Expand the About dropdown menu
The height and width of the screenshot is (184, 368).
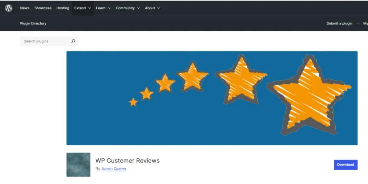[x=152, y=8]
